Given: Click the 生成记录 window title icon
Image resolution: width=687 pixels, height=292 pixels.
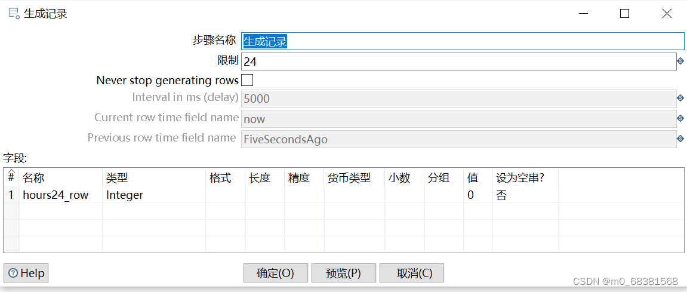Looking at the screenshot, I should [14, 14].
